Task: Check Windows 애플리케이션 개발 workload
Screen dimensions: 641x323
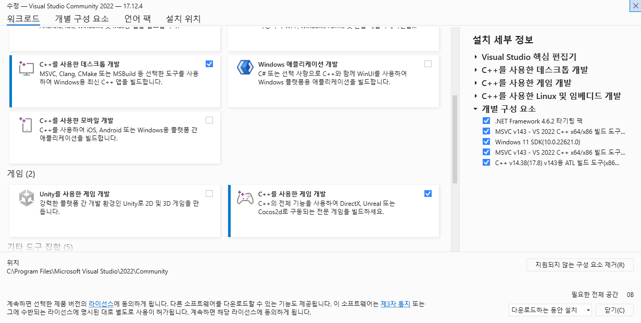Action: 428,64
